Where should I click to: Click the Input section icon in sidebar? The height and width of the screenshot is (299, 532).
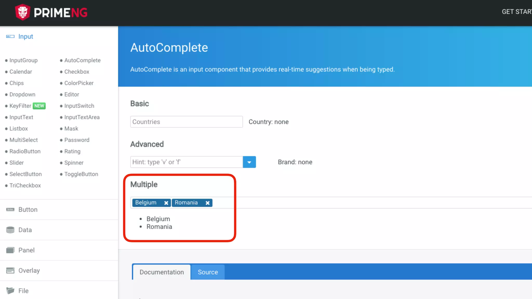click(10, 37)
